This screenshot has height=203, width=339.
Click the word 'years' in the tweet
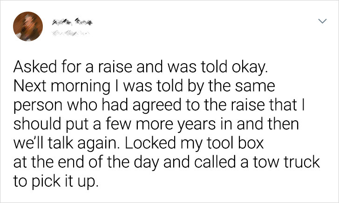pos(197,125)
